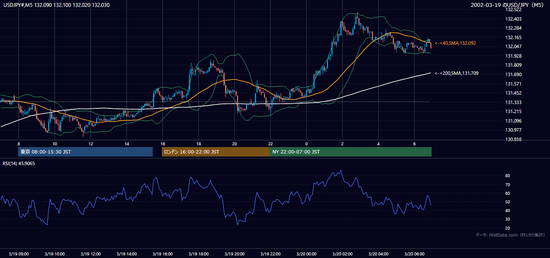
Task: Click hour tick 16 under price chart
Action: point(162,144)
